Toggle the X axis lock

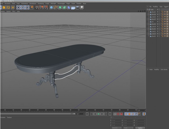pos(18,7)
